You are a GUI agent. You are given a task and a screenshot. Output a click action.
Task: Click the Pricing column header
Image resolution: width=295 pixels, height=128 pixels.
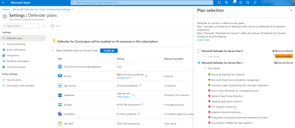[120, 59]
